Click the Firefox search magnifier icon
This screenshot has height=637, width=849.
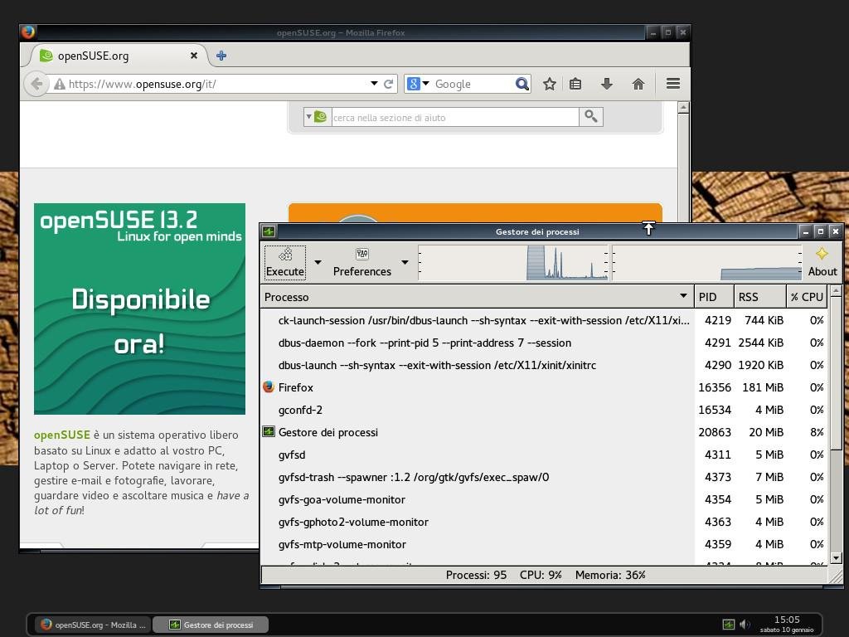(x=522, y=84)
